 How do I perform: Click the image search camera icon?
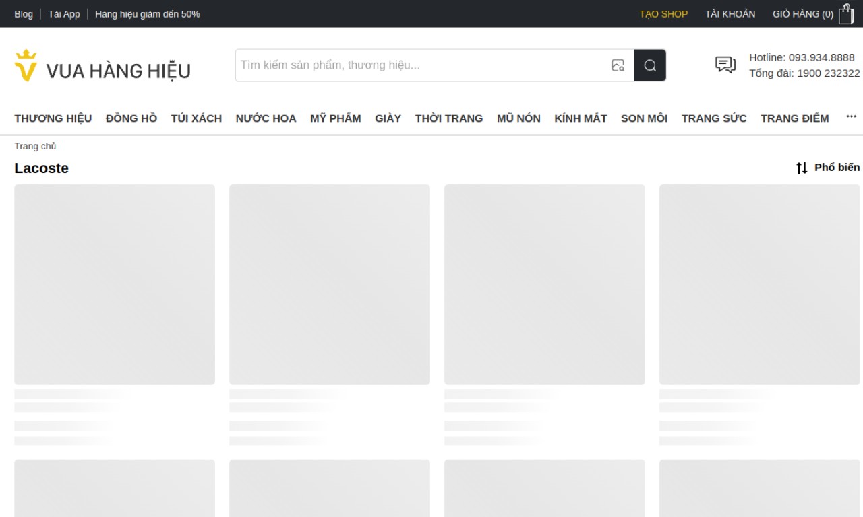(618, 65)
